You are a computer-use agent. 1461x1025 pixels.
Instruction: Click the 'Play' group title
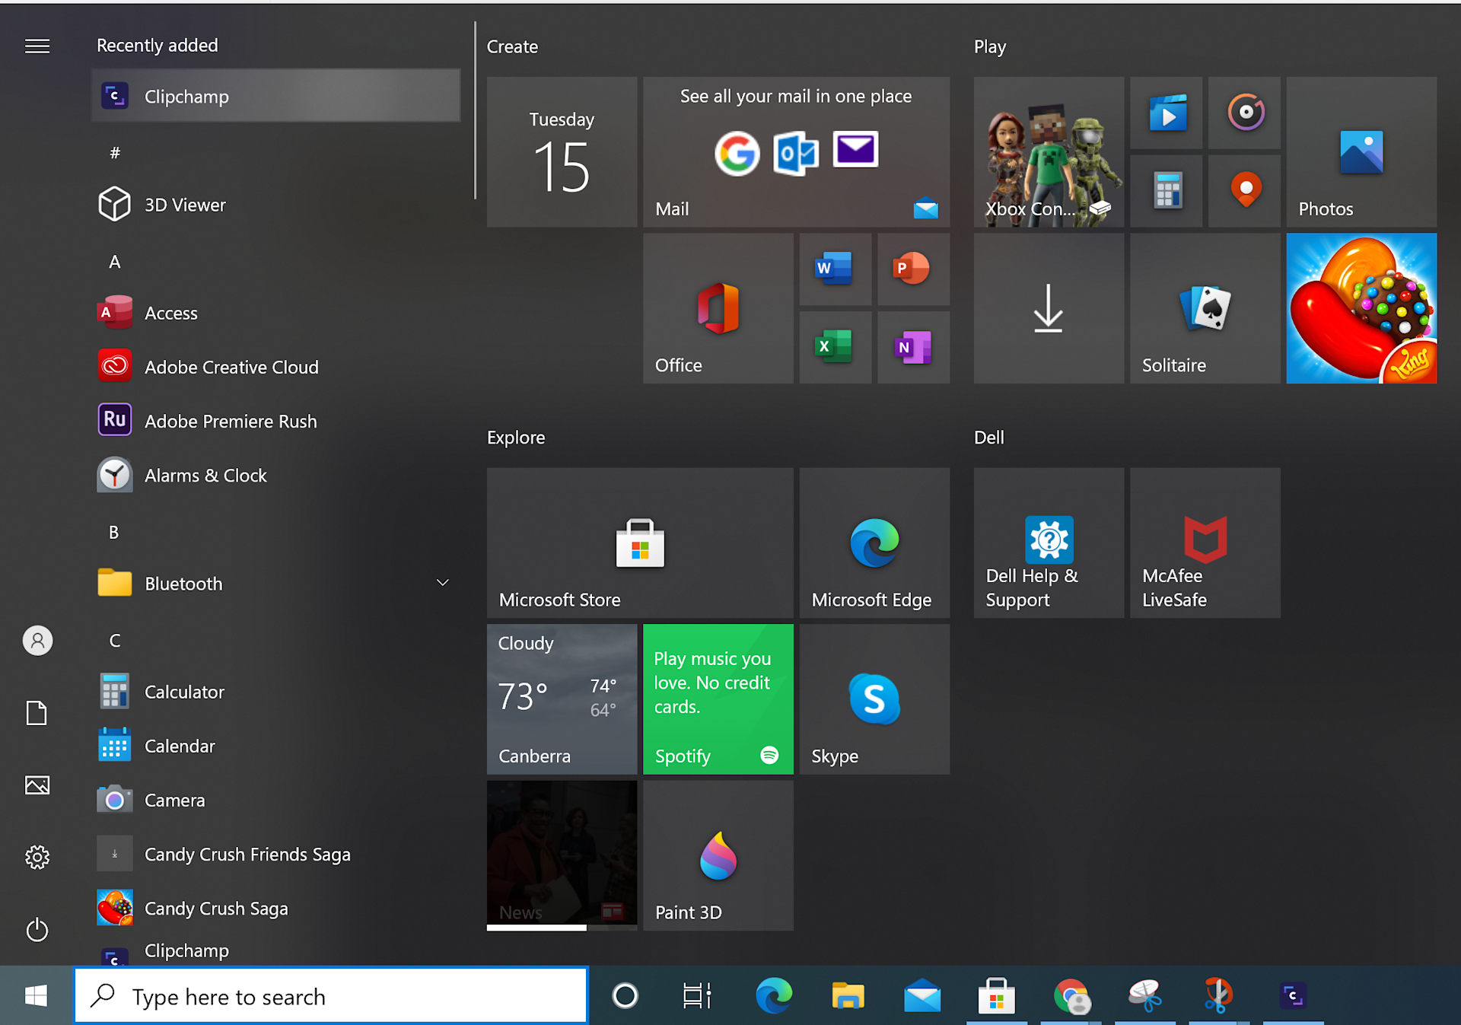pos(990,46)
